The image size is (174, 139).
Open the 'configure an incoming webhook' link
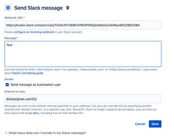34,32
